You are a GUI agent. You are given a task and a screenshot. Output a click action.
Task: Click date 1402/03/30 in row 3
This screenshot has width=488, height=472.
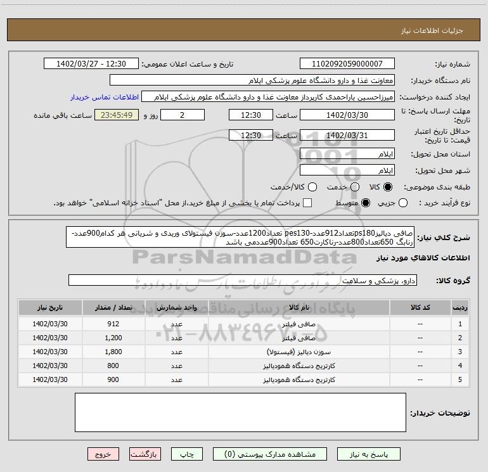coord(50,352)
